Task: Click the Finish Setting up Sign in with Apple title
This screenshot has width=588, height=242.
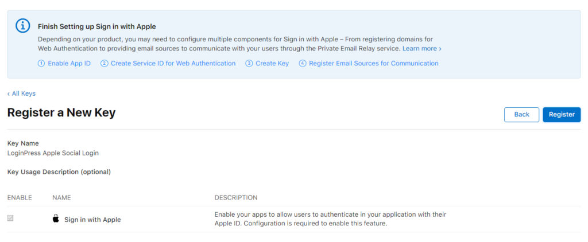Action: 96,26
